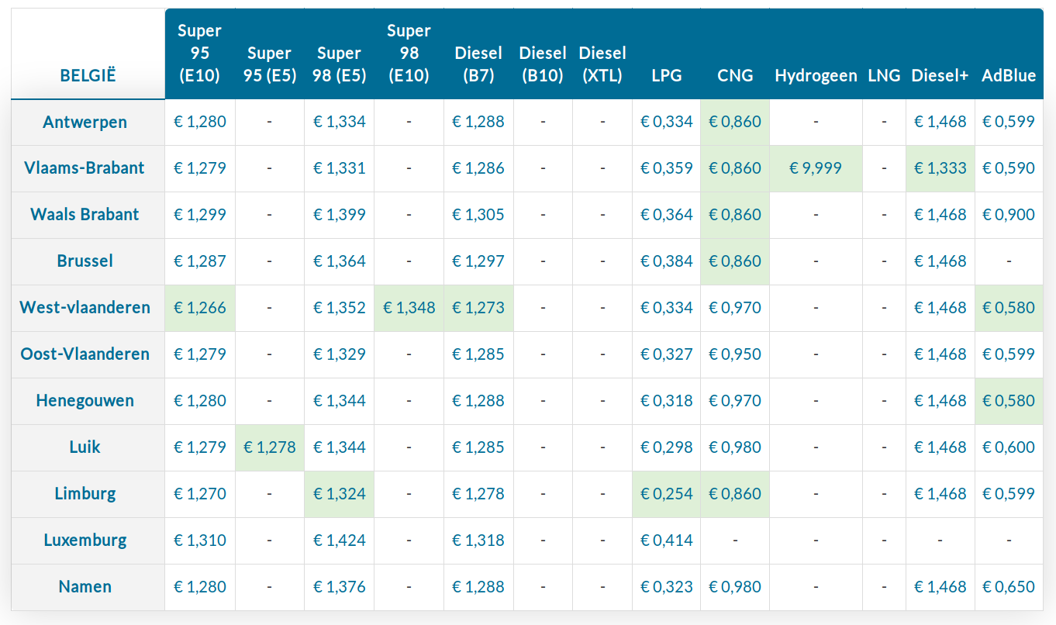Click the highlighted € 0,254 LPG price in Limburg

(x=667, y=494)
